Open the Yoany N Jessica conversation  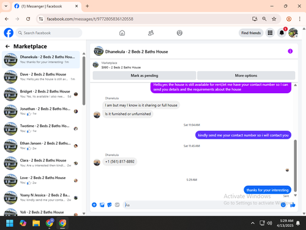click(41, 197)
